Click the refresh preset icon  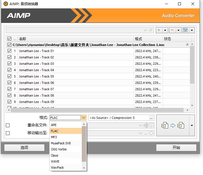pyautogui.click(x=151, y=30)
